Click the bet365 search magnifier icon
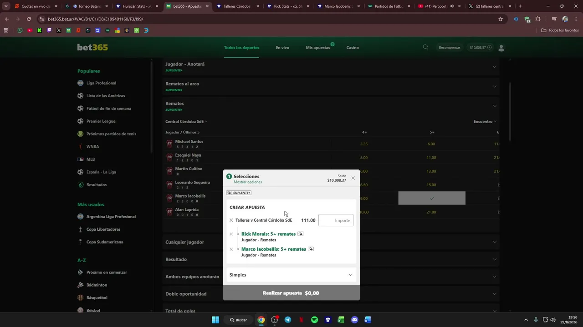This screenshot has width=583, height=327. pos(425,47)
